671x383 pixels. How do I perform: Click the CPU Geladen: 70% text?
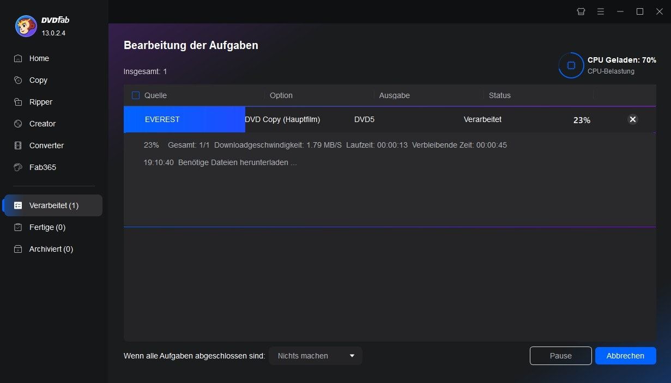(622, 60)
